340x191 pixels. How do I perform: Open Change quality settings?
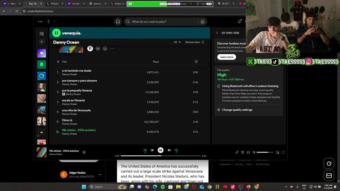click(237, 110)
